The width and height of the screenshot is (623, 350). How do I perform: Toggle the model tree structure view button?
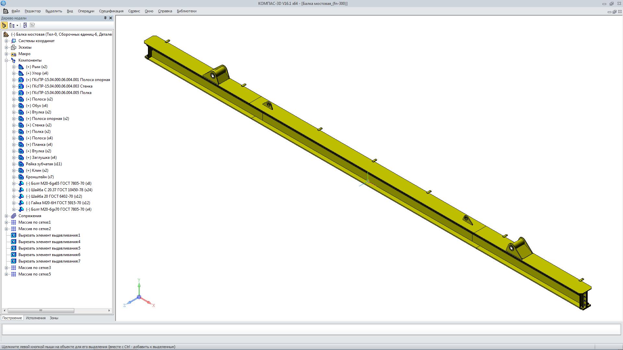4,25
